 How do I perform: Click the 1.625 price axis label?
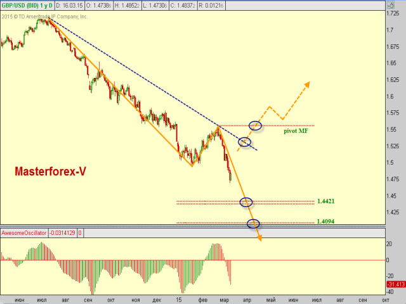(393, 80)
